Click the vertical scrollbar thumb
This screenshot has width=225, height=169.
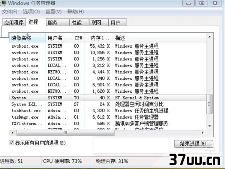coord(210,104)
